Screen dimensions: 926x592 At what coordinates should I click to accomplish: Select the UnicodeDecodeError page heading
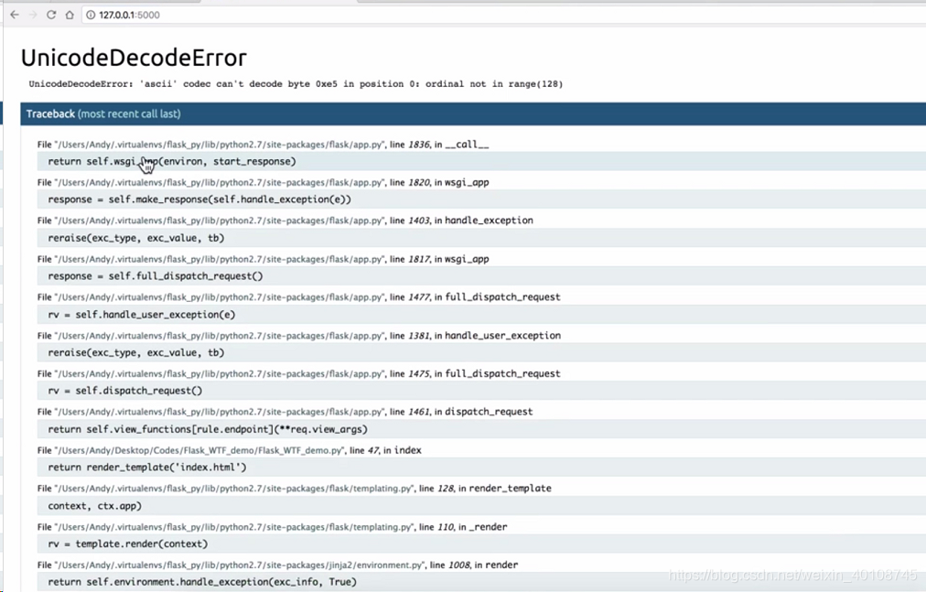(134, 58)
